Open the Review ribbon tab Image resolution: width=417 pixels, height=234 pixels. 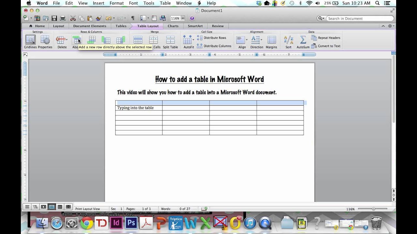218,26
